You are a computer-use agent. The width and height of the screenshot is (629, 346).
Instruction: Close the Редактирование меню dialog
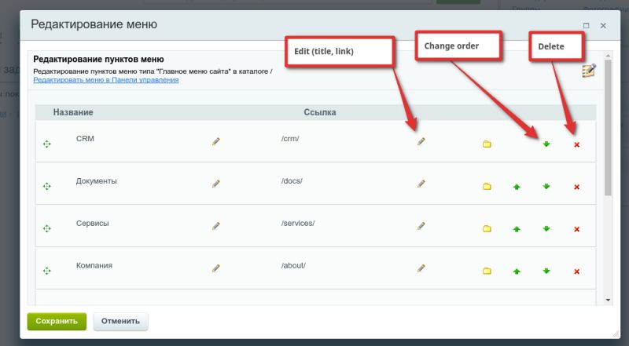tap(603, 26)
